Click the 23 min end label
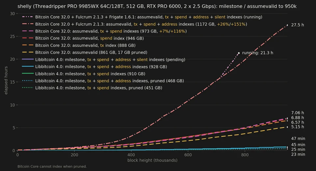The image size is (316, 171). [298, 155]
